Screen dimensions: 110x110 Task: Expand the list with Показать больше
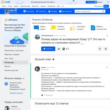tap(16, 93)
